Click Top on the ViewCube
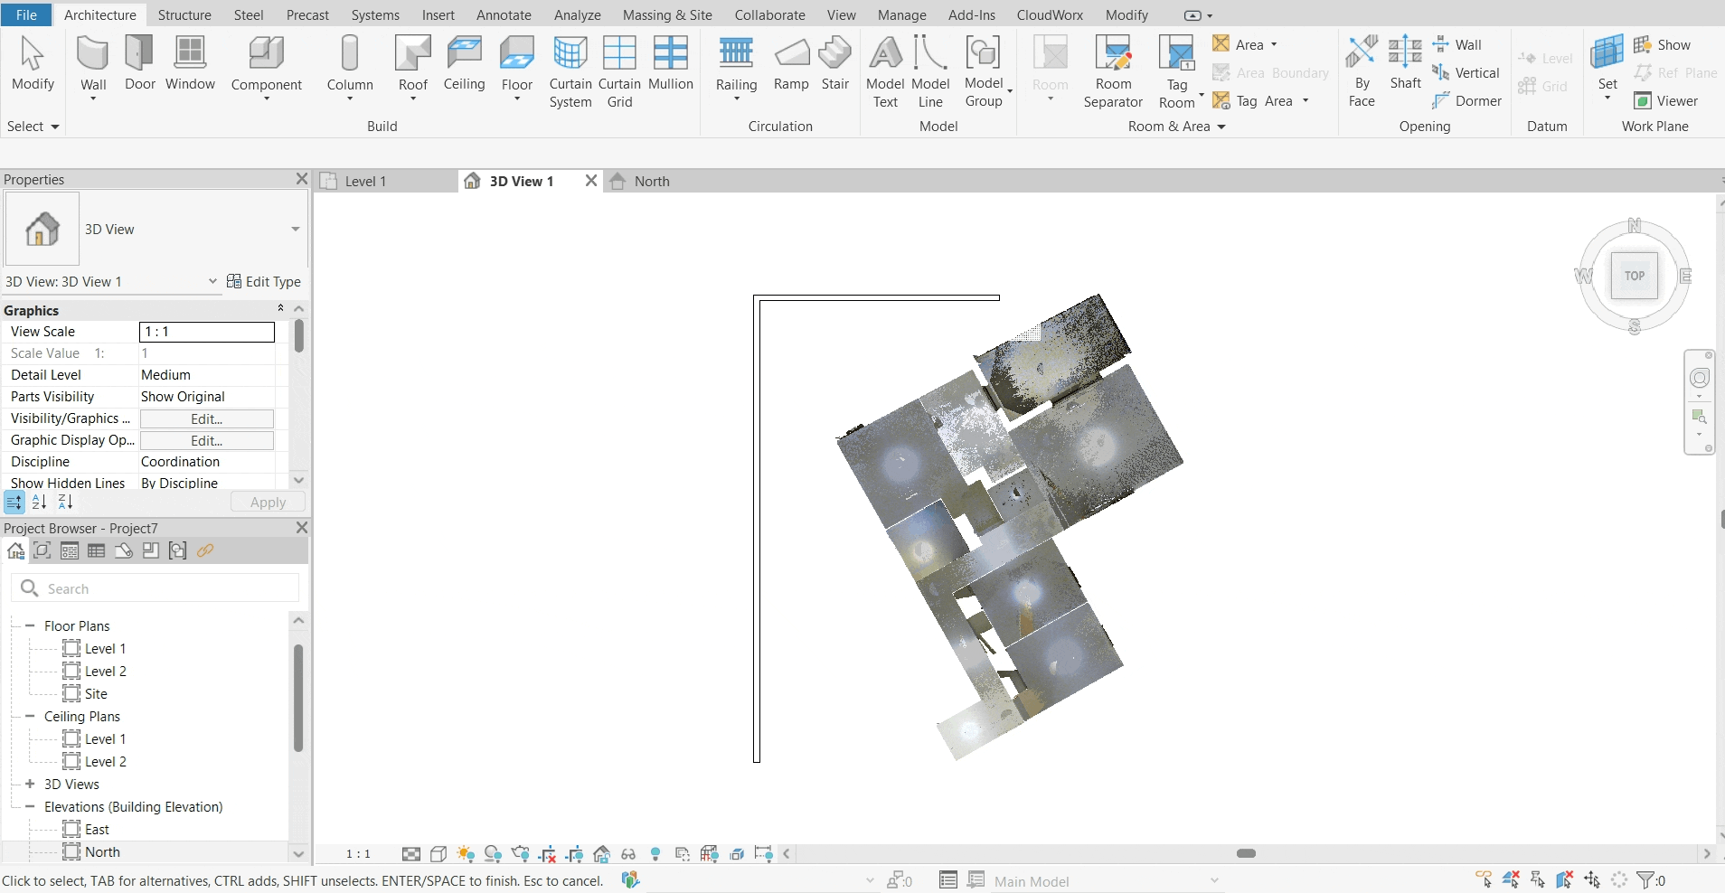Viewport: 1725px width, 893px height. [x=1633, y=276]
